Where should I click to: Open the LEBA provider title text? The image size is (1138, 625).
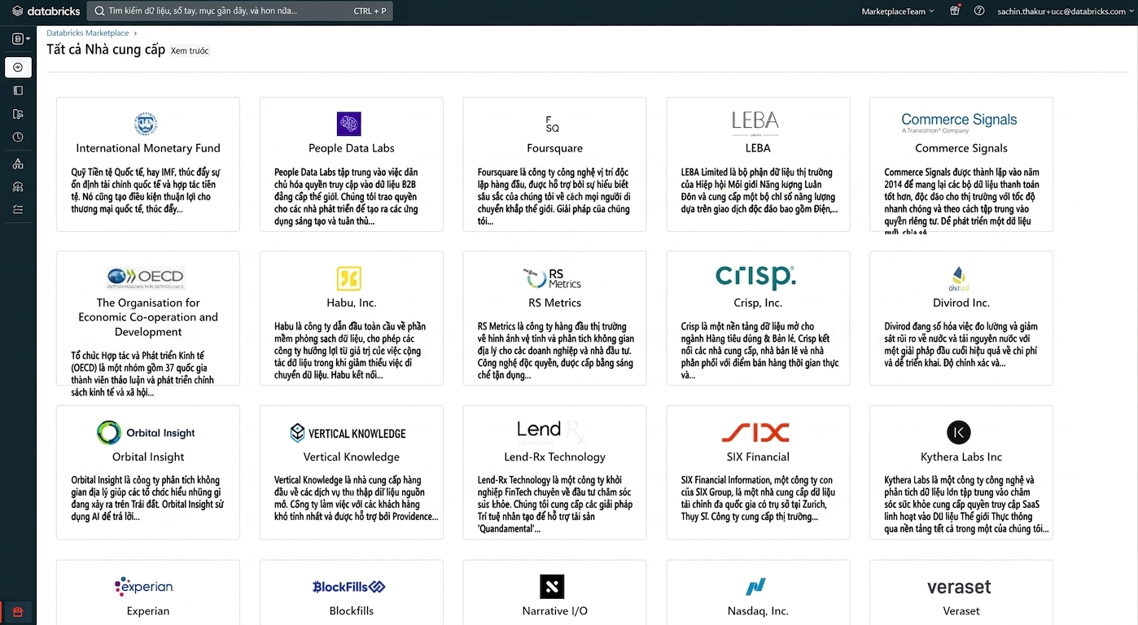coord(758,148)
